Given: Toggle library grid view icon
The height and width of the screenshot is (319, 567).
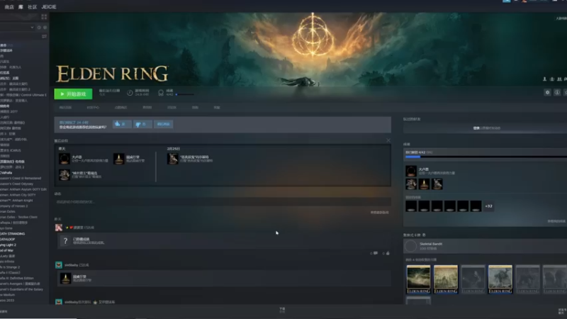Looking at the screenshot, I should pyautogui.click(x=44, y=16).
